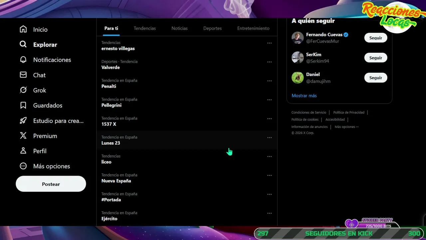The height and width of the screenshot is (240, 426).
Task: Switch to the Noticias tab
Action: point(179,28)
